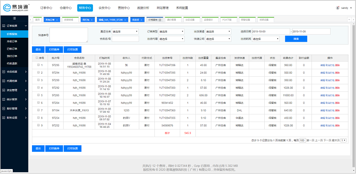Close the 待打包 tab
The width and height of the screenshot is (356, 174).
(92, 20)
